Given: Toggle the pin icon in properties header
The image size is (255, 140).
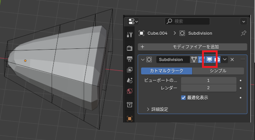Looking at the screenshot, I should tap(244, 33).
